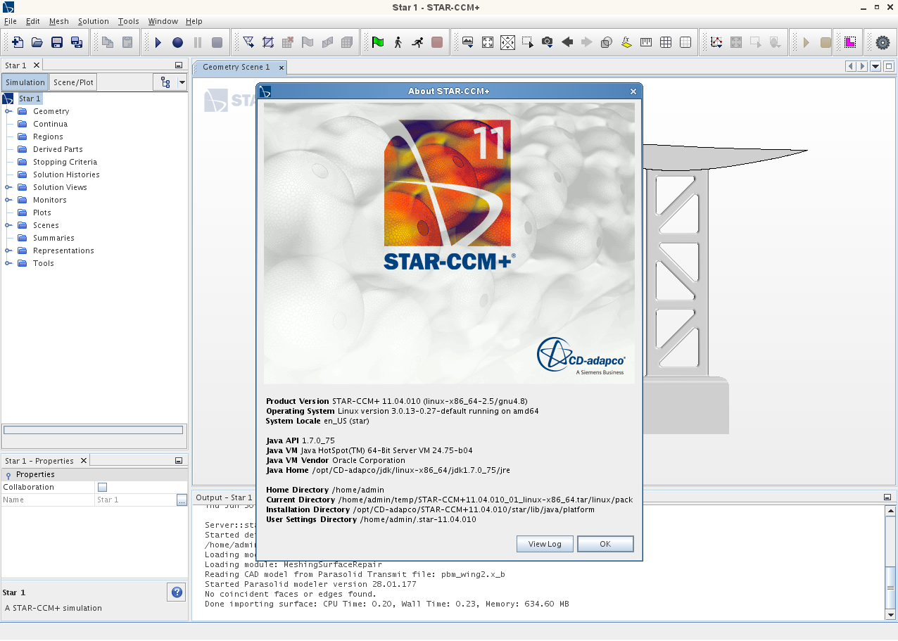Select the Star 1 root tree node
The height and width of the screenshot is (641, 898).
30,99
